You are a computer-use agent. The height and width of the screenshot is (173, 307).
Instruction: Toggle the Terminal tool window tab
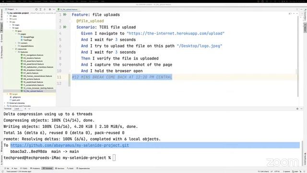pyautogui.click(x=47, y=168)
